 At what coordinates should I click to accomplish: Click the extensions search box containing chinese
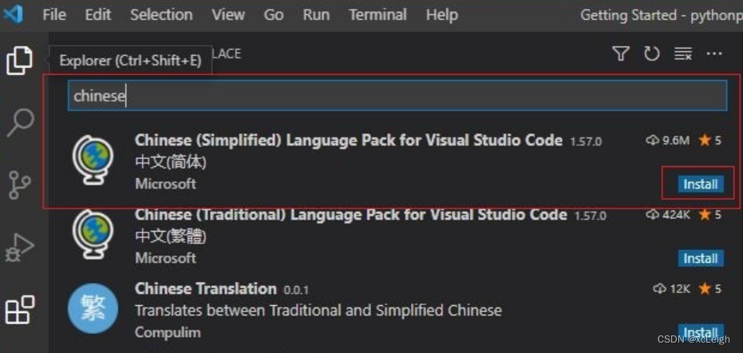click(x=397, y=95)
